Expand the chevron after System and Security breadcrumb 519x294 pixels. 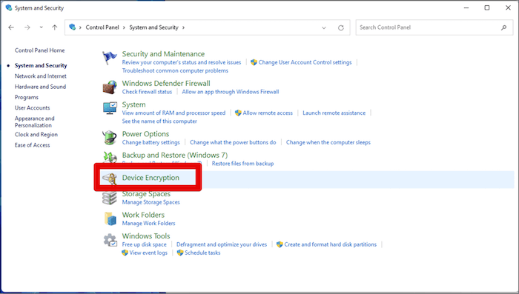pos(183,27)
